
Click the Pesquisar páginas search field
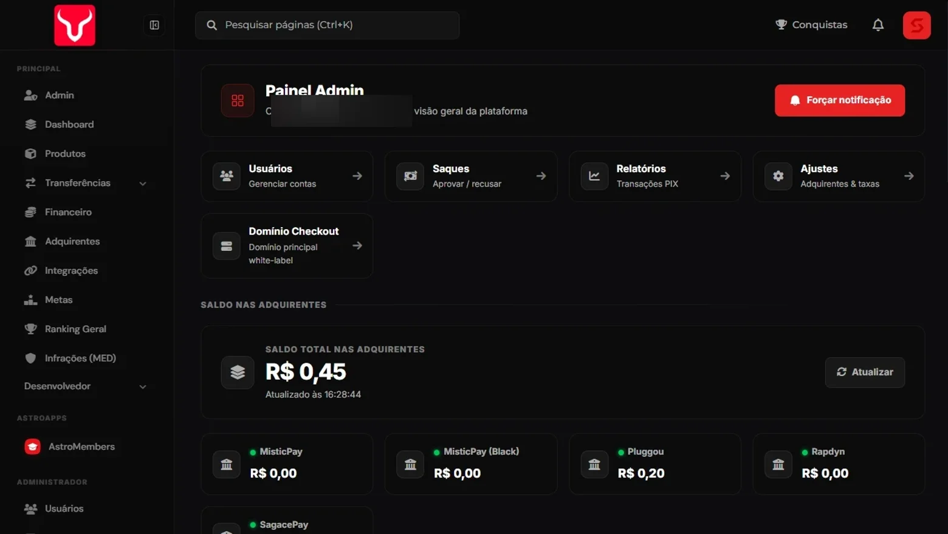pyautogui.click(x=327, y=25)
